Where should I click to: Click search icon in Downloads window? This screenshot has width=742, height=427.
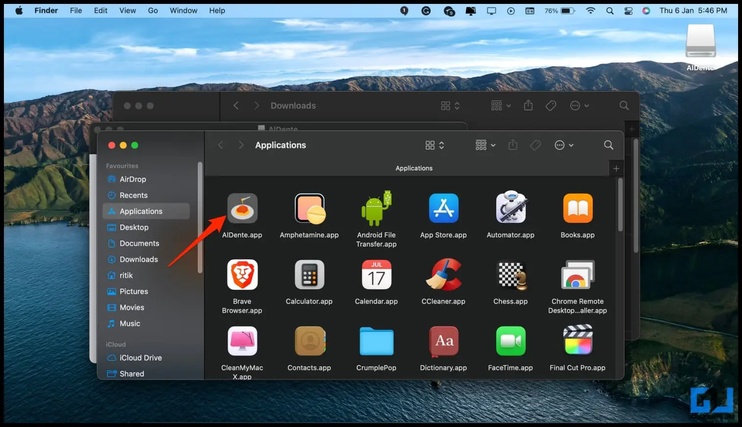624,106
